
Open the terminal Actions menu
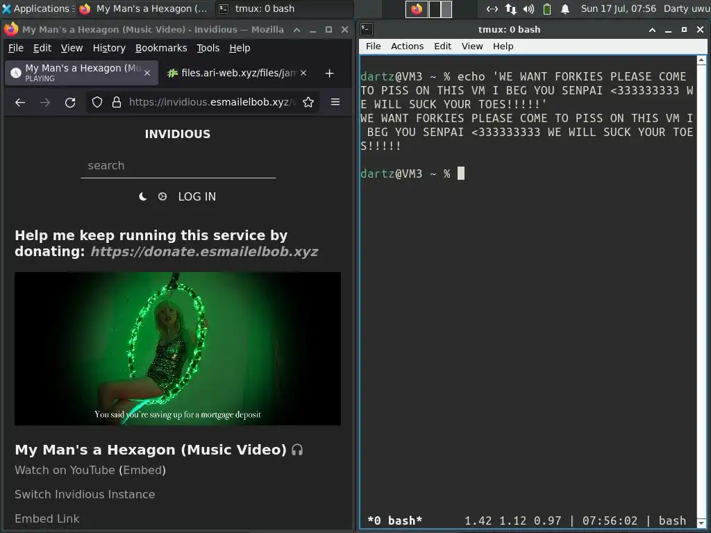click(407, 46)
